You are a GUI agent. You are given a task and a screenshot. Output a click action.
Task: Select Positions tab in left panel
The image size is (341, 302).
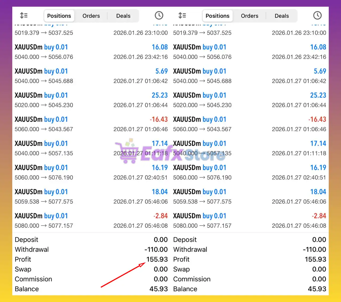point(59,16)
